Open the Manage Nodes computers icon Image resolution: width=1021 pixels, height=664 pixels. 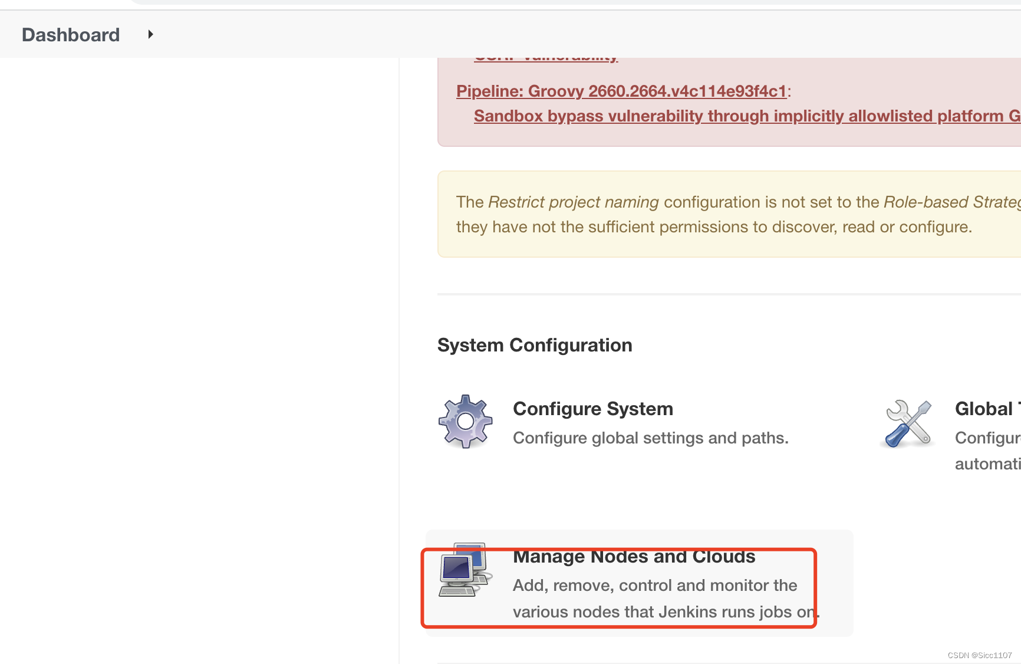pyautogui.click(x=466, y=570)
